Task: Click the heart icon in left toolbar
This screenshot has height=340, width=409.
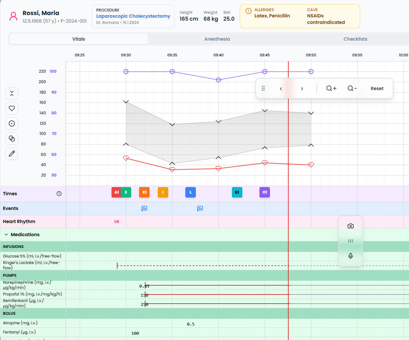Action: click(12, 108)
